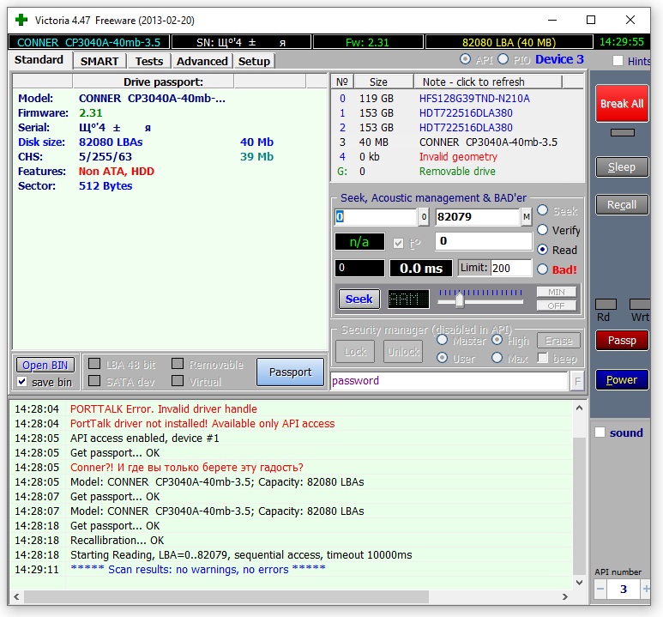Click the blue Power button
This screenshot has height=617, width=663.
(x=622, y=380)
